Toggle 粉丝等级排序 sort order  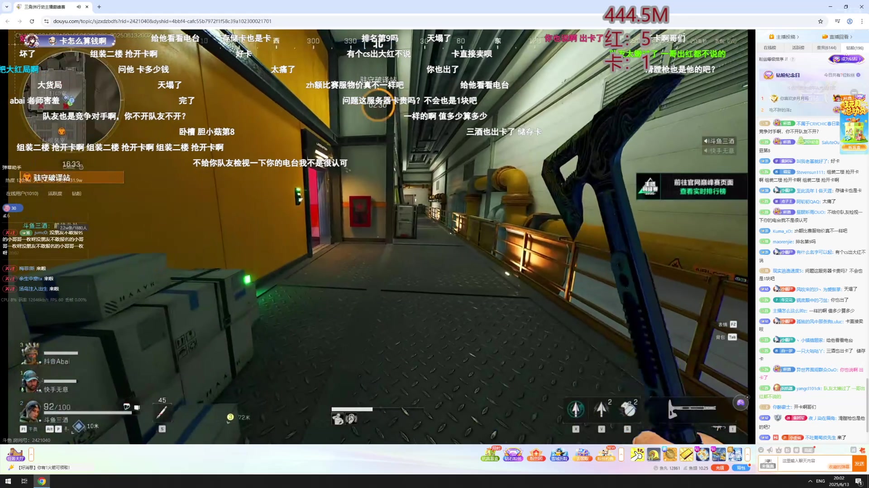pyautogui.click(x=774, y=59)
